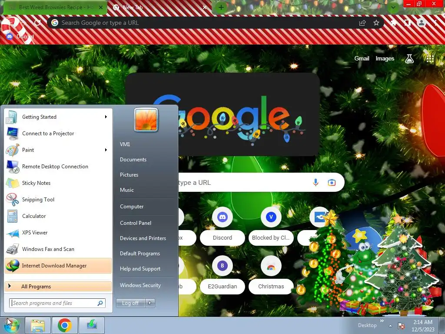Open the Discord shortcut tile
Image resolution: width=445 pixels, height=334 pixels.
click(x=222, y=226)
